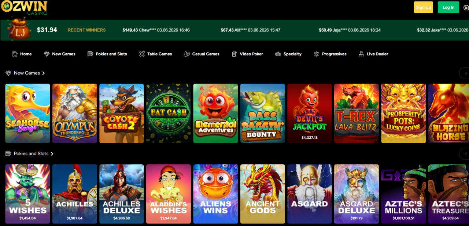Click the $149.43 Chew**** winner entry
469x226 pixels.
(156, 30)
